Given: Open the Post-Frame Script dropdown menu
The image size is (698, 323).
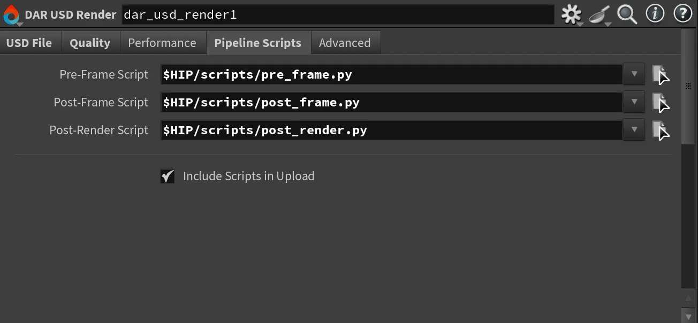Looking at the screenshot, I should 634,102.
